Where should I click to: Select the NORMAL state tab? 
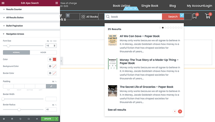pos(16,52)
